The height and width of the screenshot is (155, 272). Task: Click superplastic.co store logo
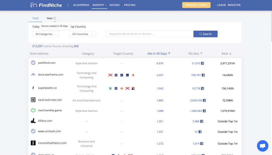pos(33,88)
